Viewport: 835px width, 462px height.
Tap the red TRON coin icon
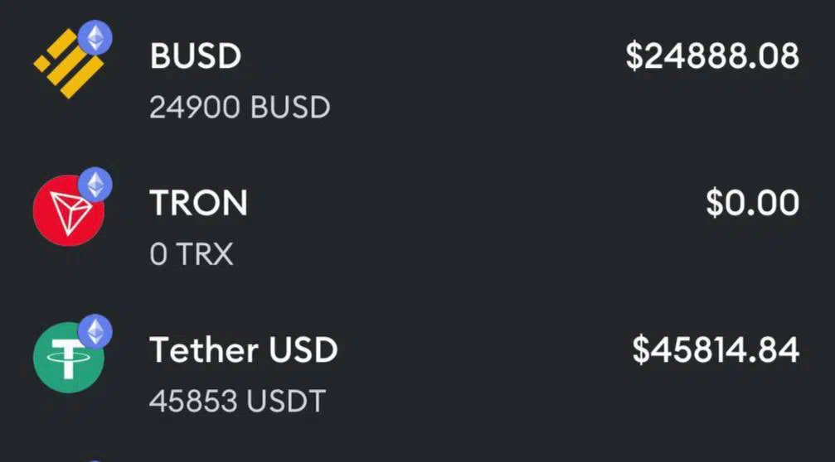(x=69, y=210)
